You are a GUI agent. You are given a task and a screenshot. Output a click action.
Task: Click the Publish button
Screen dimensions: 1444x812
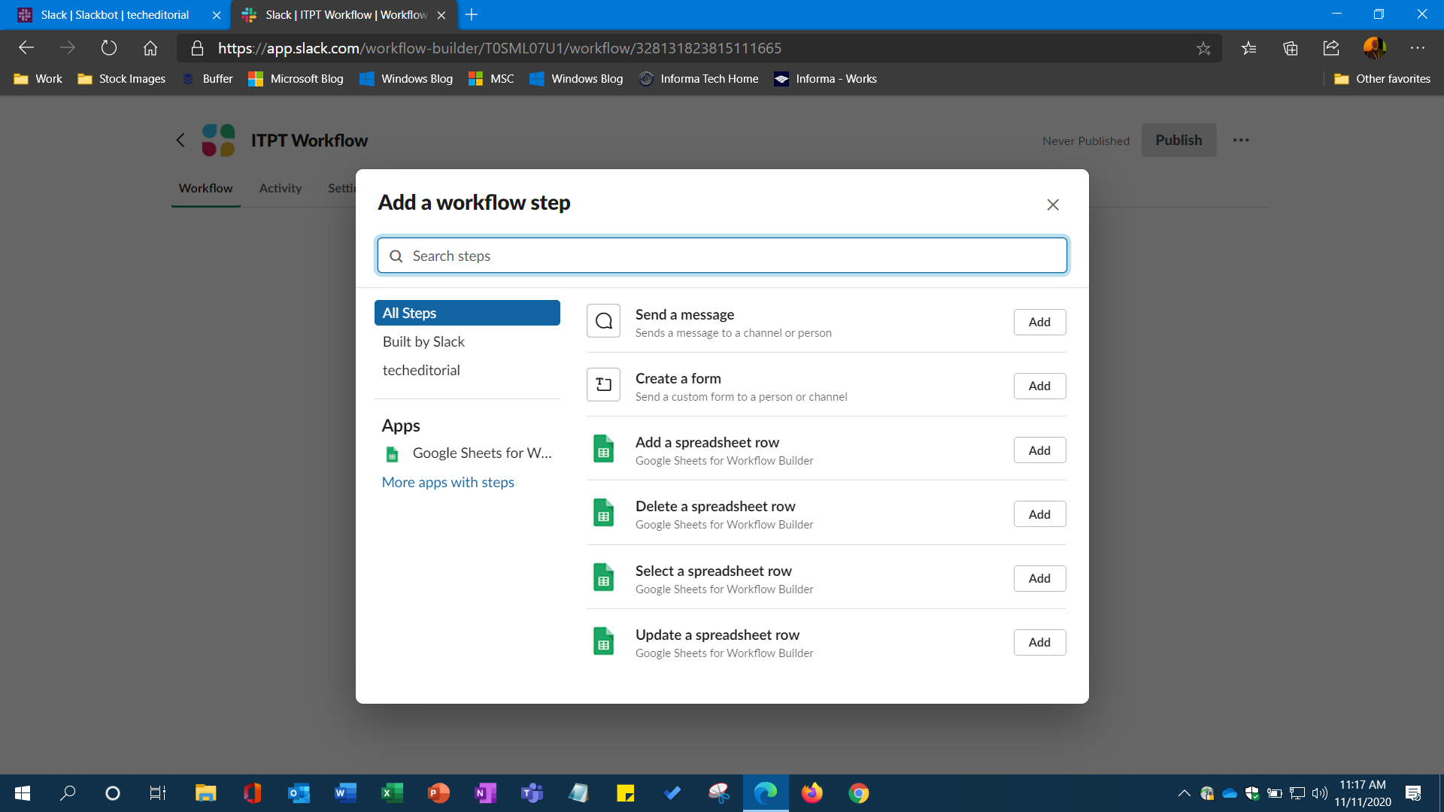click(x=1179, y=140)
